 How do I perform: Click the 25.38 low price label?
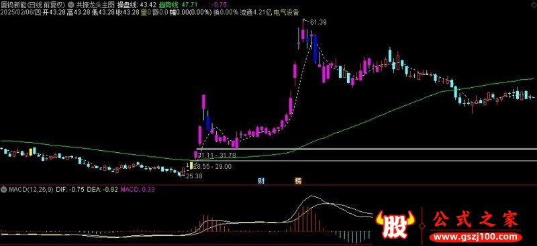click(x=194, y=176)
